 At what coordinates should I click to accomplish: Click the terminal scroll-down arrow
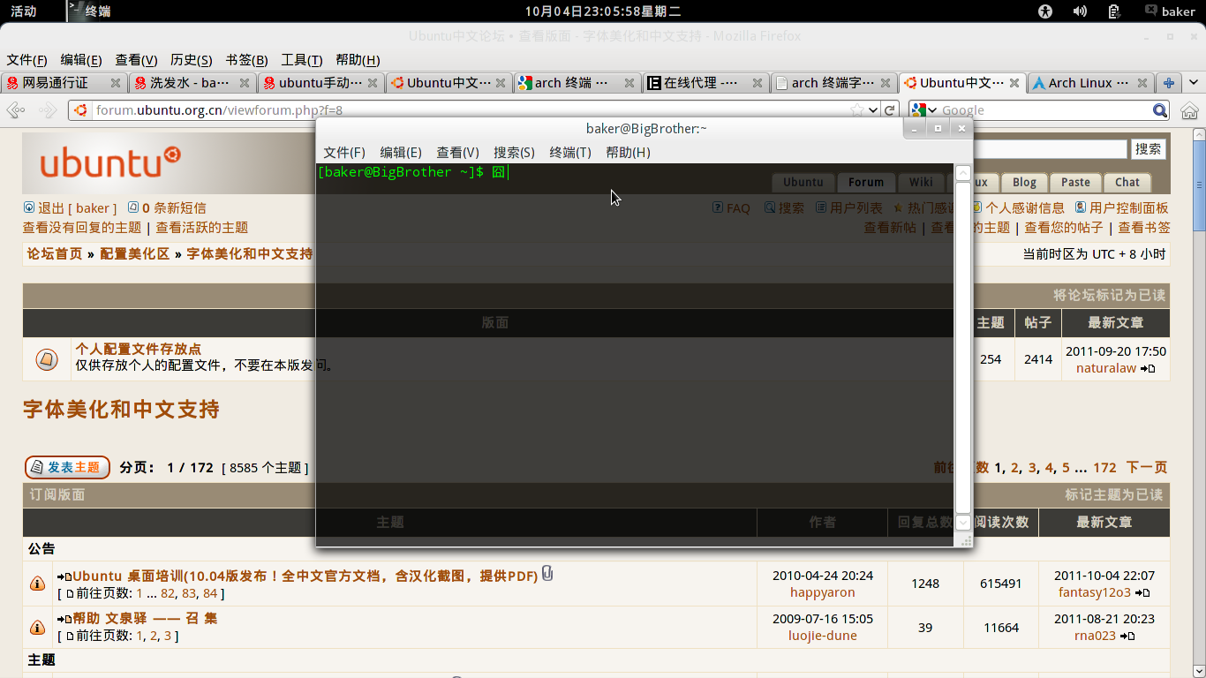[x=963, y=523]
